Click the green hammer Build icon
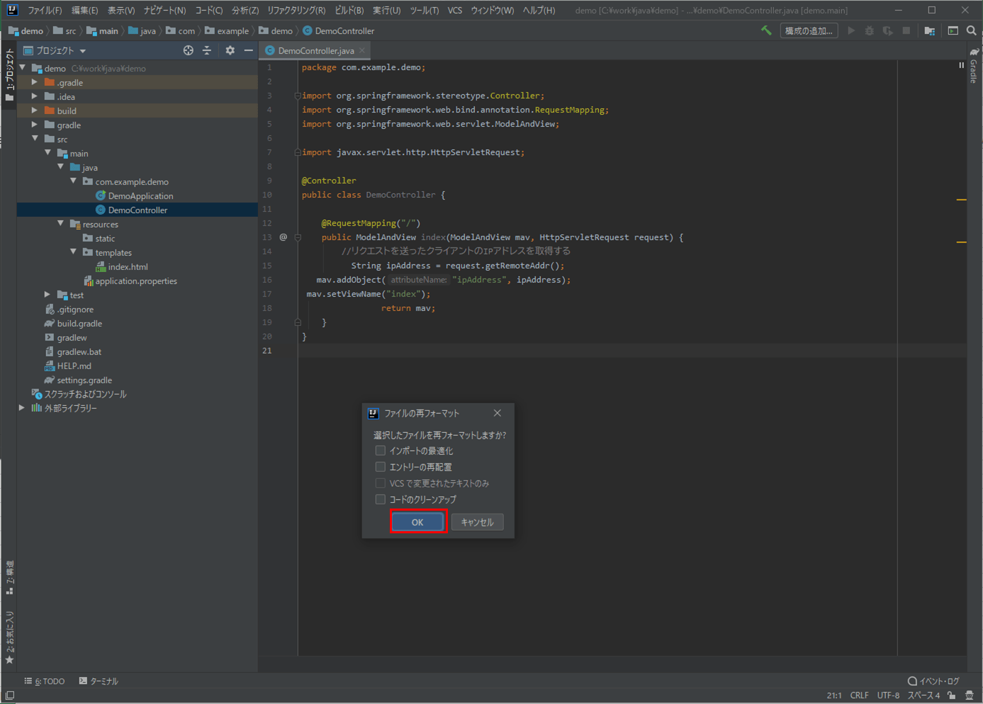The width and height of the screenshot is (983, 704). [766, 30]
